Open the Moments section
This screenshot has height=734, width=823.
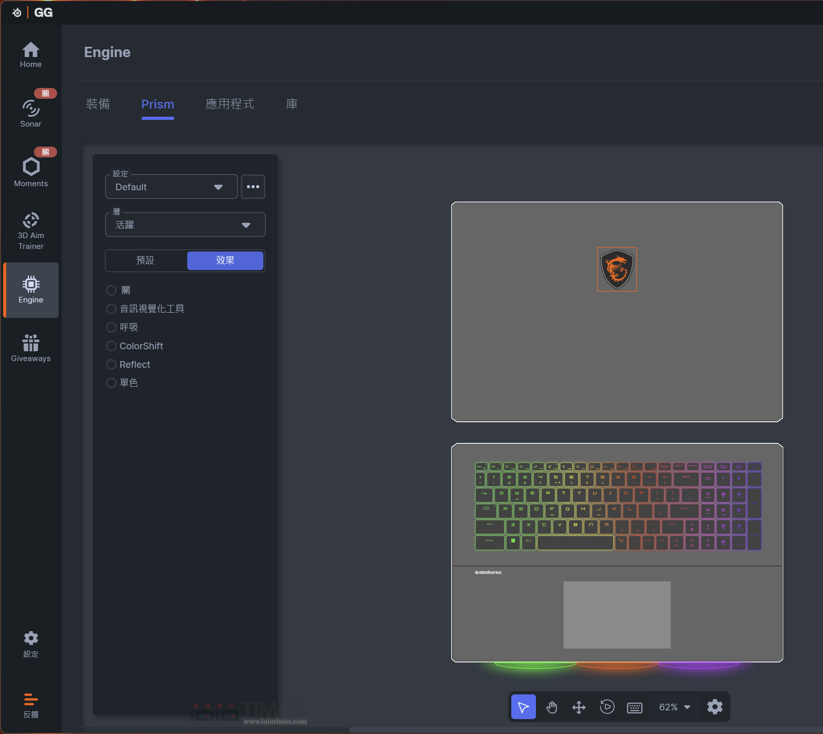pyautogui.click(x=31, y=172)
